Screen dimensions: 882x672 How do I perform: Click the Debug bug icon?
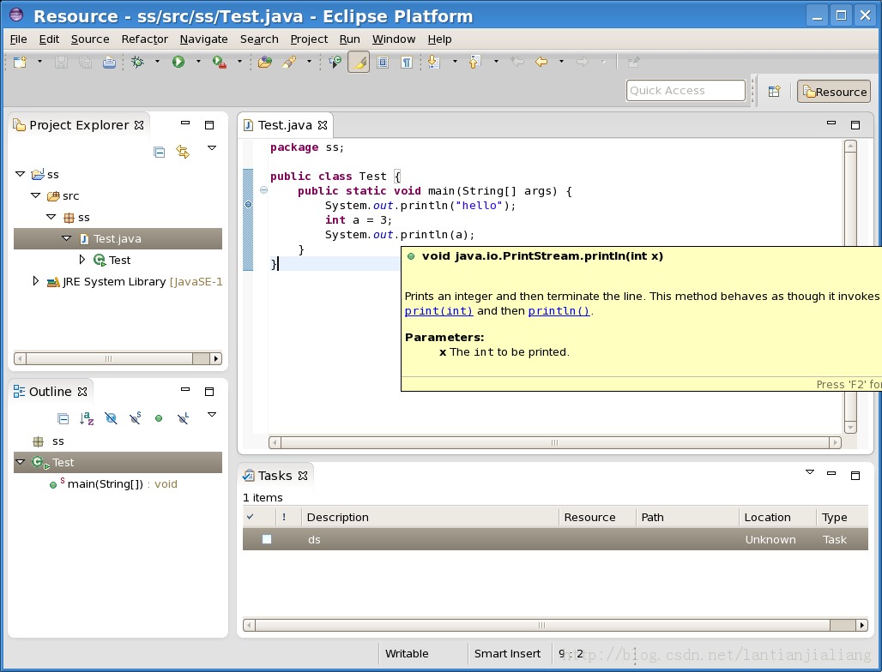pos(137,62)
